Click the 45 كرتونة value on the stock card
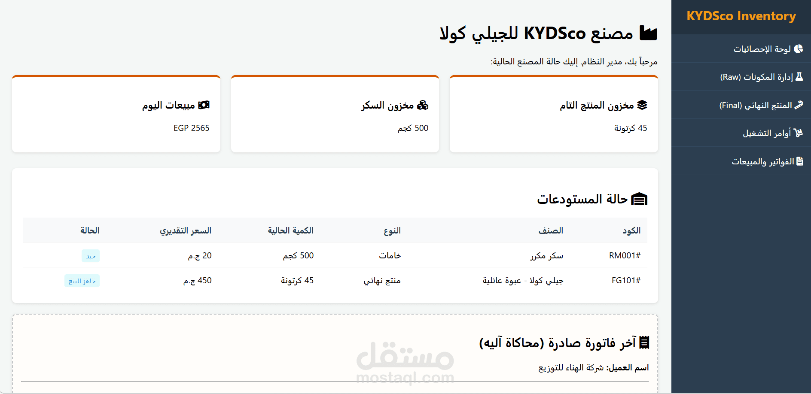 pyautogui.click(x=630, y=128)
